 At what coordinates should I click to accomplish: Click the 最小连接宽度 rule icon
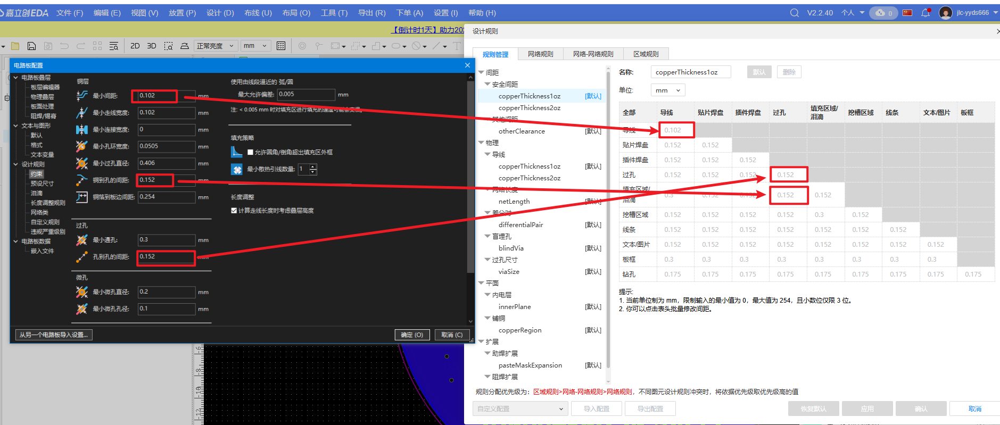pos(82,130)
